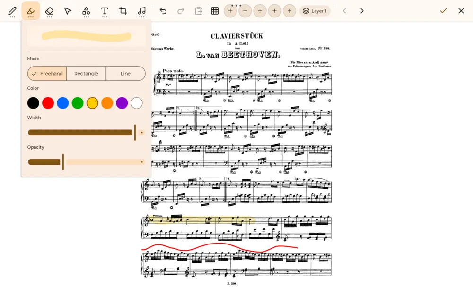Image resolution: width=473 pixels, height=295 pixels.
Task: Click the second plus preset slot
Action: click(245, 11)
